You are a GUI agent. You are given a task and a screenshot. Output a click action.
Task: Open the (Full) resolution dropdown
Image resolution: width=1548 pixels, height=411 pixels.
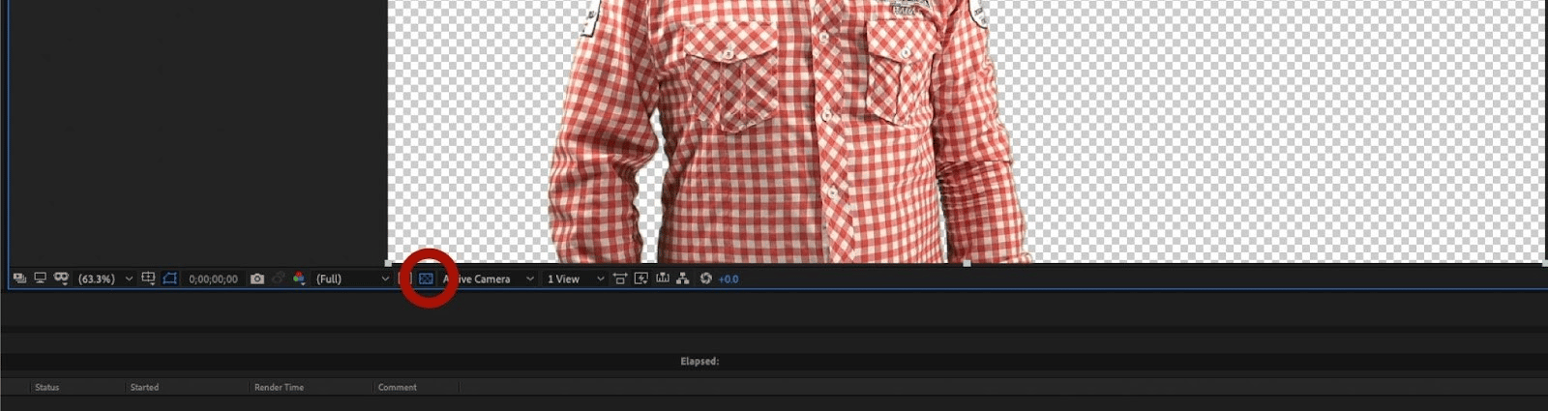(352, 279)
